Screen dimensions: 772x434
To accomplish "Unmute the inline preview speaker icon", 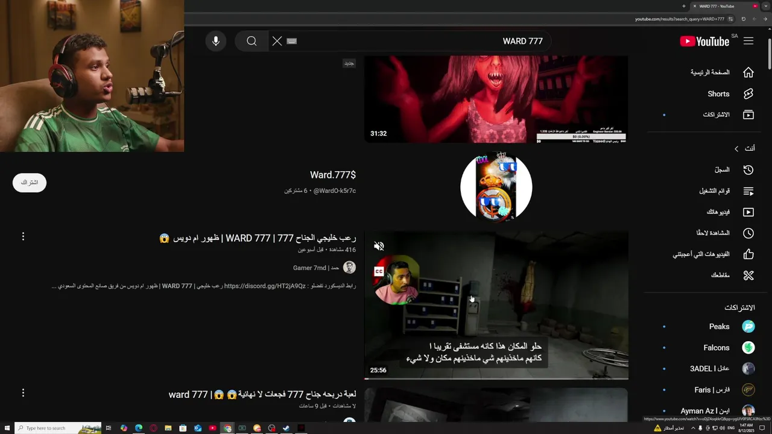I will [x=379, y=246].
